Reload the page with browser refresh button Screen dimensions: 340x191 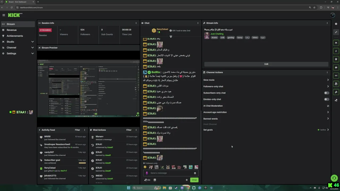pyautogui.click(x=11, y=7)
